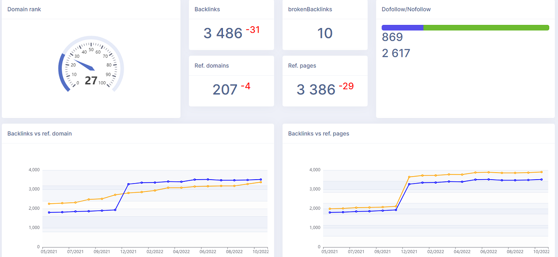The width and height of the screenshot is (558, 257).
Task: Click the Dofollow/Nofollow card title
Action: pos(406,9)
